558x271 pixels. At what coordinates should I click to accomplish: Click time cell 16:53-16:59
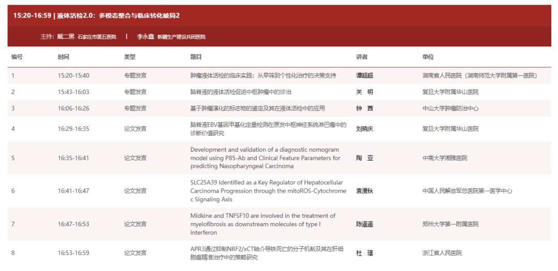74,253
